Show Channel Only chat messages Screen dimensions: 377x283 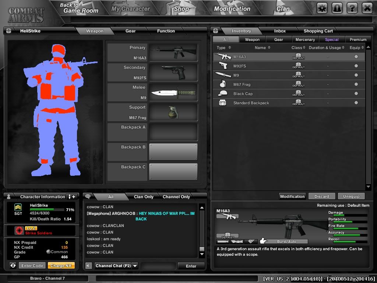click(176, 197)
